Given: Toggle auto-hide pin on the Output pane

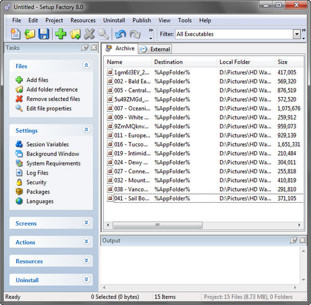Looking at the screenshot, I should click(x=293, y=241).
